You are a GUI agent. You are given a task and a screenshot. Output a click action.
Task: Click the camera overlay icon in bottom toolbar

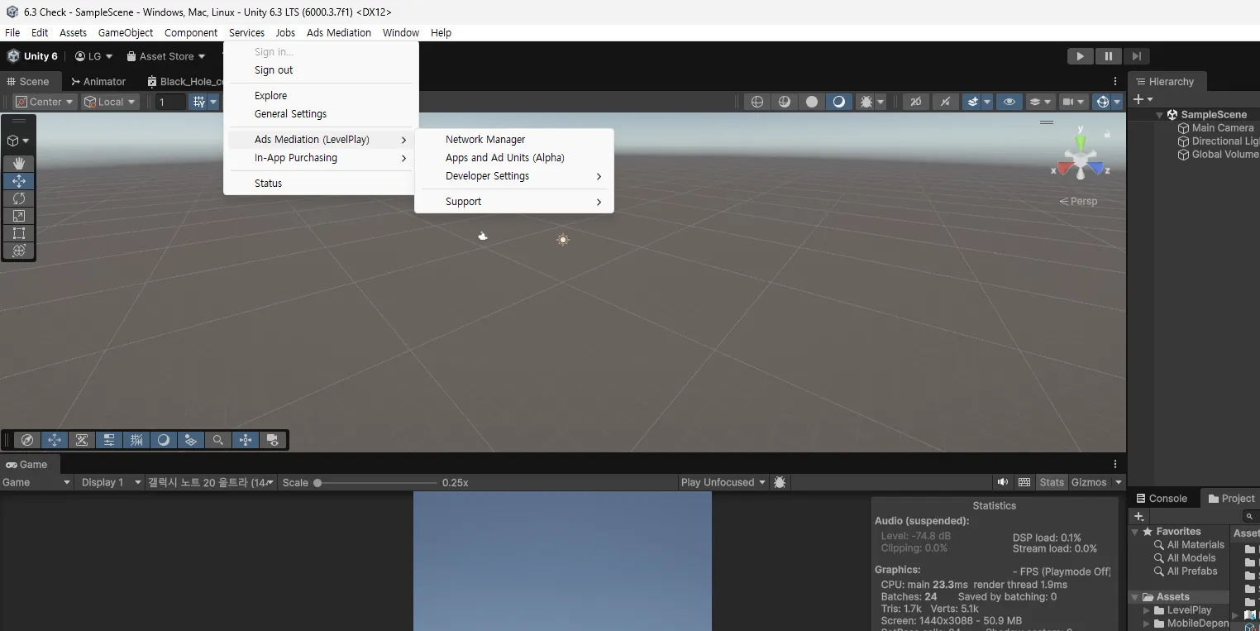coord(273,440)
